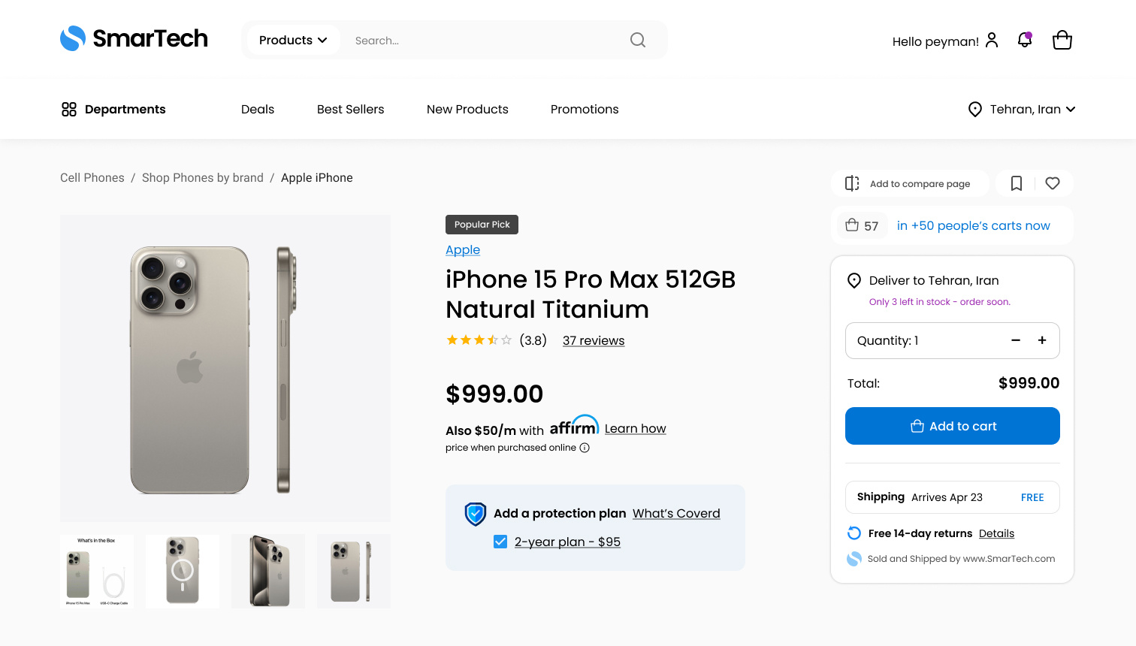The height and width of the screenshot is (646, 1136).
Task: Open the shopping cart icon
Action: point(1062,40)
